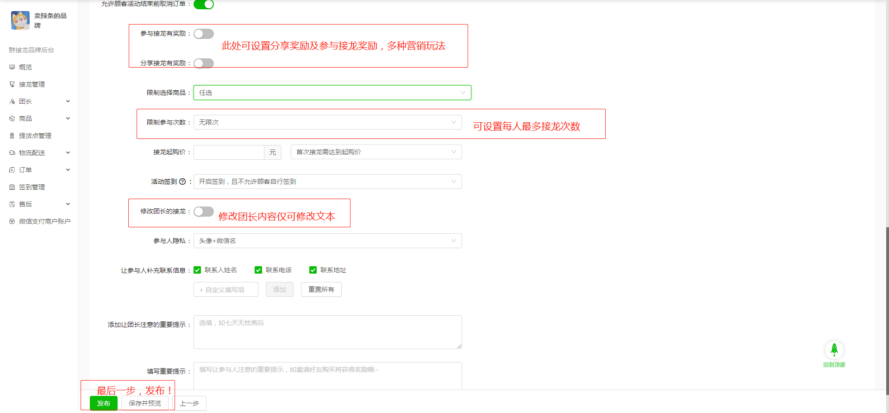Open 活动签到 dropdown

pyautogui.click(x=328, y=181)
